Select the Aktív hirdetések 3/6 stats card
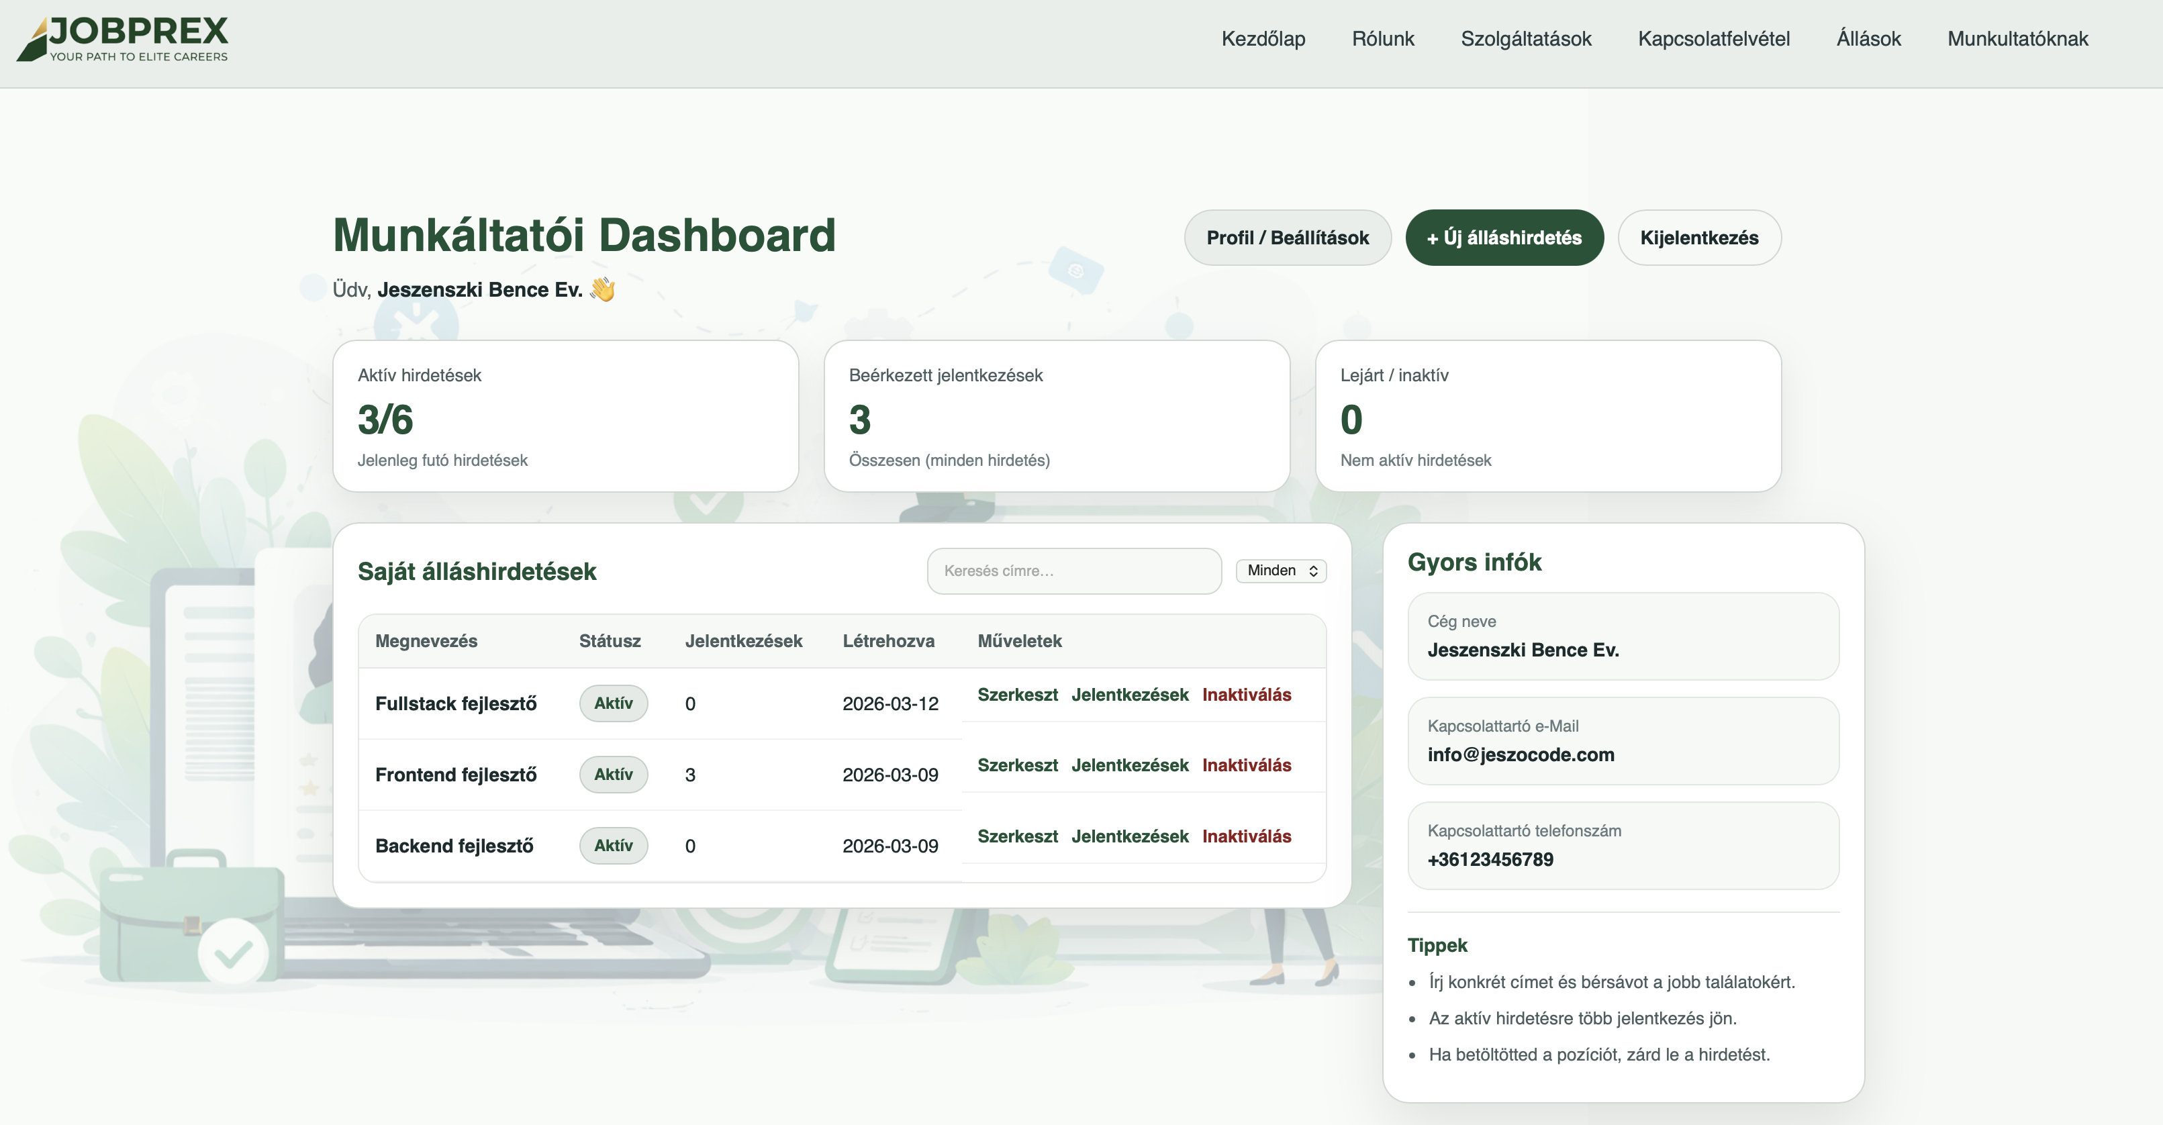Screen dimensions: 2163x1125 click(x=565, y=418)
